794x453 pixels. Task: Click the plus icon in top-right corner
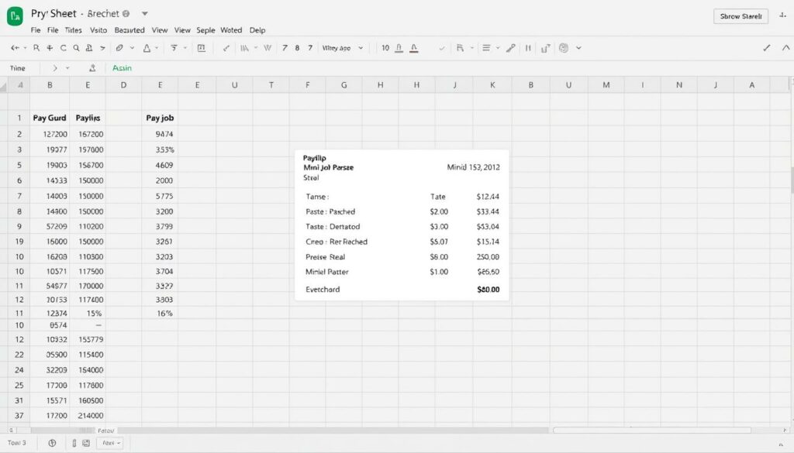pos(783,15)
